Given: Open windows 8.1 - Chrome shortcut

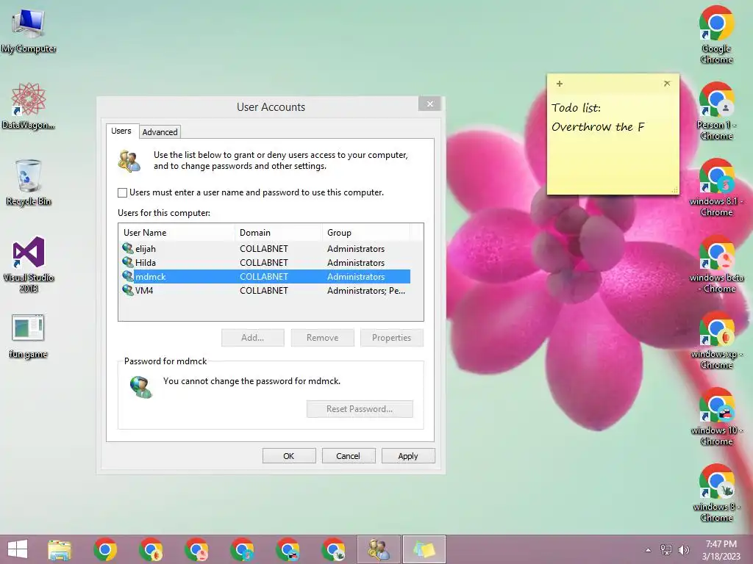Looking at the screenshot, I should (x=716, y=187).
